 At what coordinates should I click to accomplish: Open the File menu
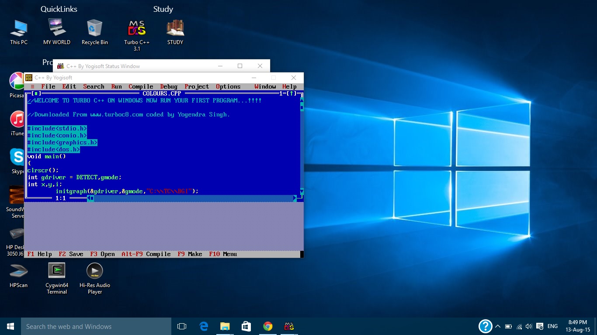(48, 86)
